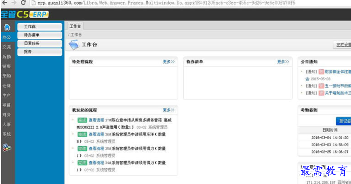Image resolution: width=351 pixels, height=184 pixels.
Task: Select the 交流 sidebar module
Action: pos(7,47)
